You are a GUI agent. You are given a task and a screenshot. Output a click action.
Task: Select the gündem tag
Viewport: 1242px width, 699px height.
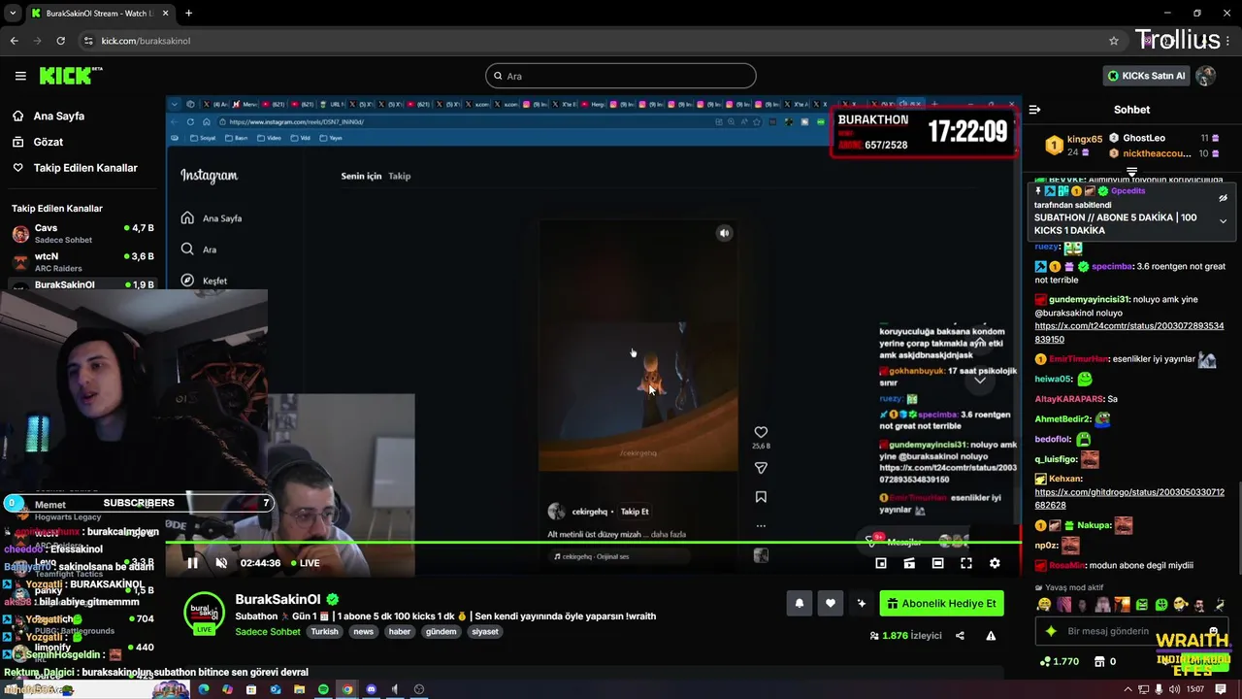441,631
